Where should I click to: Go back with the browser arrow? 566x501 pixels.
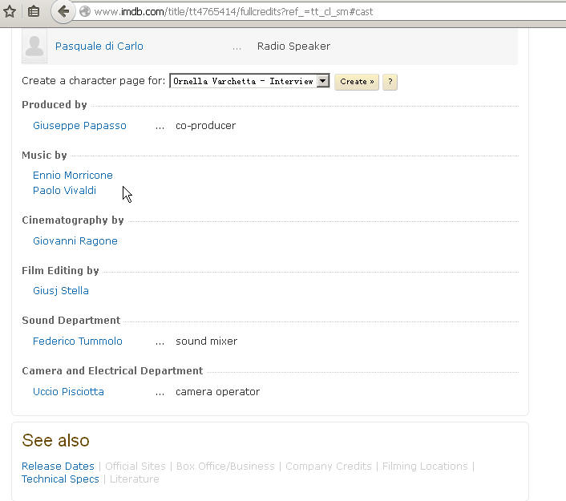coord(63,11)
